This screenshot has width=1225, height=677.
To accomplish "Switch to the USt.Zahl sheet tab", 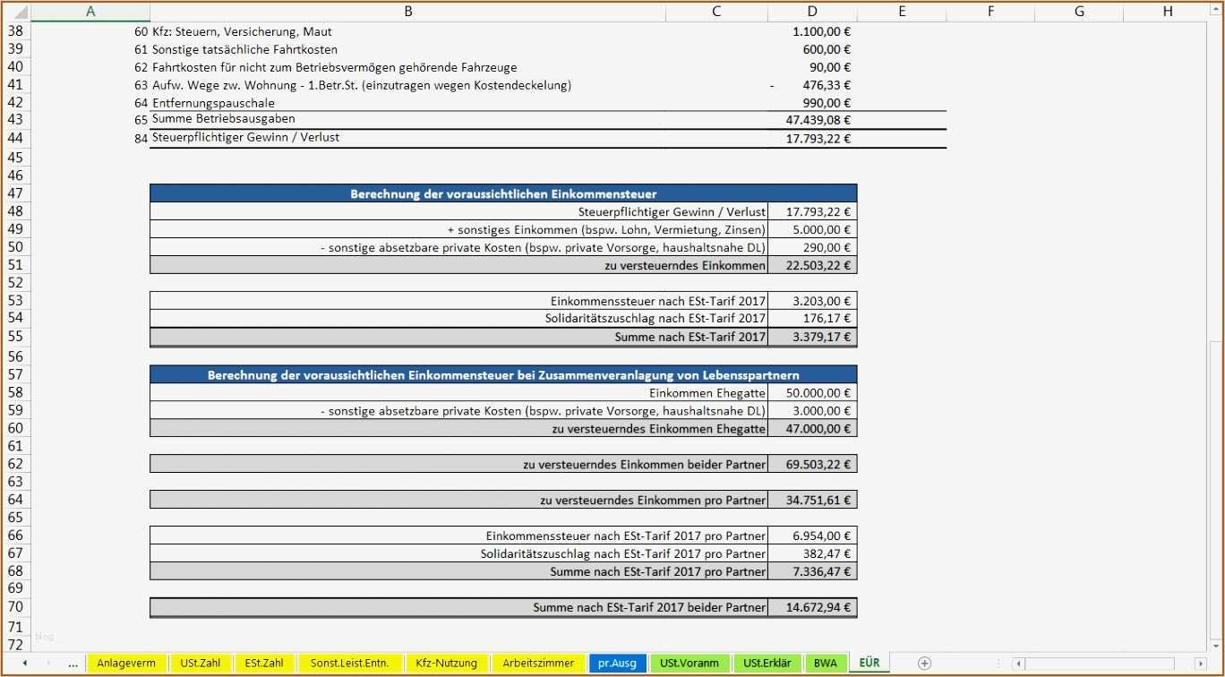I will tap(201, 663).
